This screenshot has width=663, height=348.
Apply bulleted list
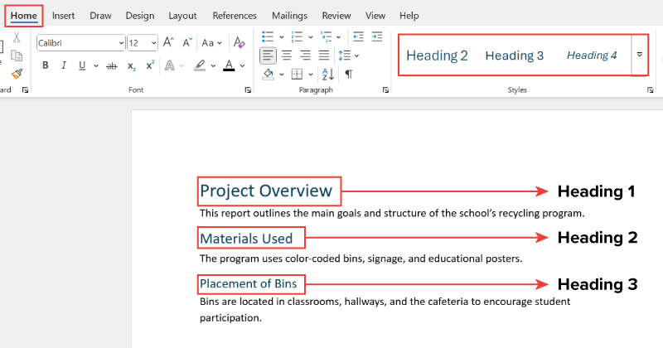click(268, 36)
